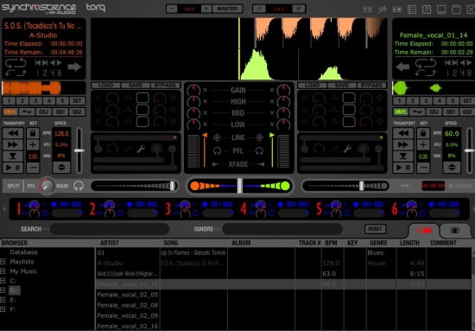Screen dimensions: 475x331
Task: Expand the My Music tree node
Action: (x=3, y=271)
